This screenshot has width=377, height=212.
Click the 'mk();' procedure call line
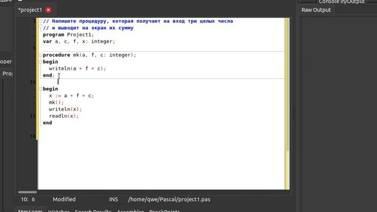click(x=57, y=102)
